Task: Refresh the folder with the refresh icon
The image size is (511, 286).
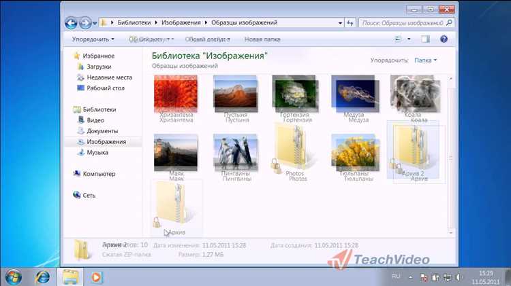Action: pos(350,22)
